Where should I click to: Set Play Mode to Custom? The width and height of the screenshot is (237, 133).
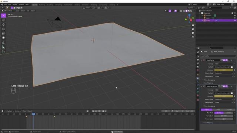click(x=228, y=113)
